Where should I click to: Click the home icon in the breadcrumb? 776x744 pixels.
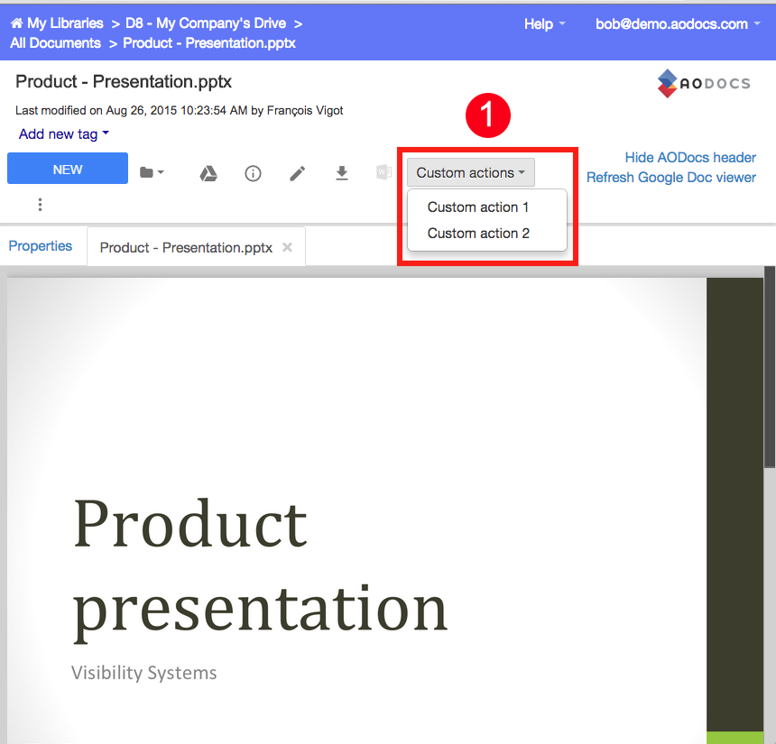point(17,23)
